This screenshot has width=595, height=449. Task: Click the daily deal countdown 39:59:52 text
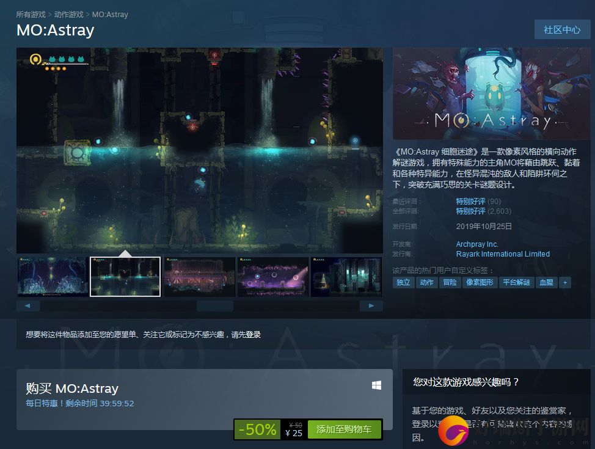pyautogui.click(x=117, y=403)
